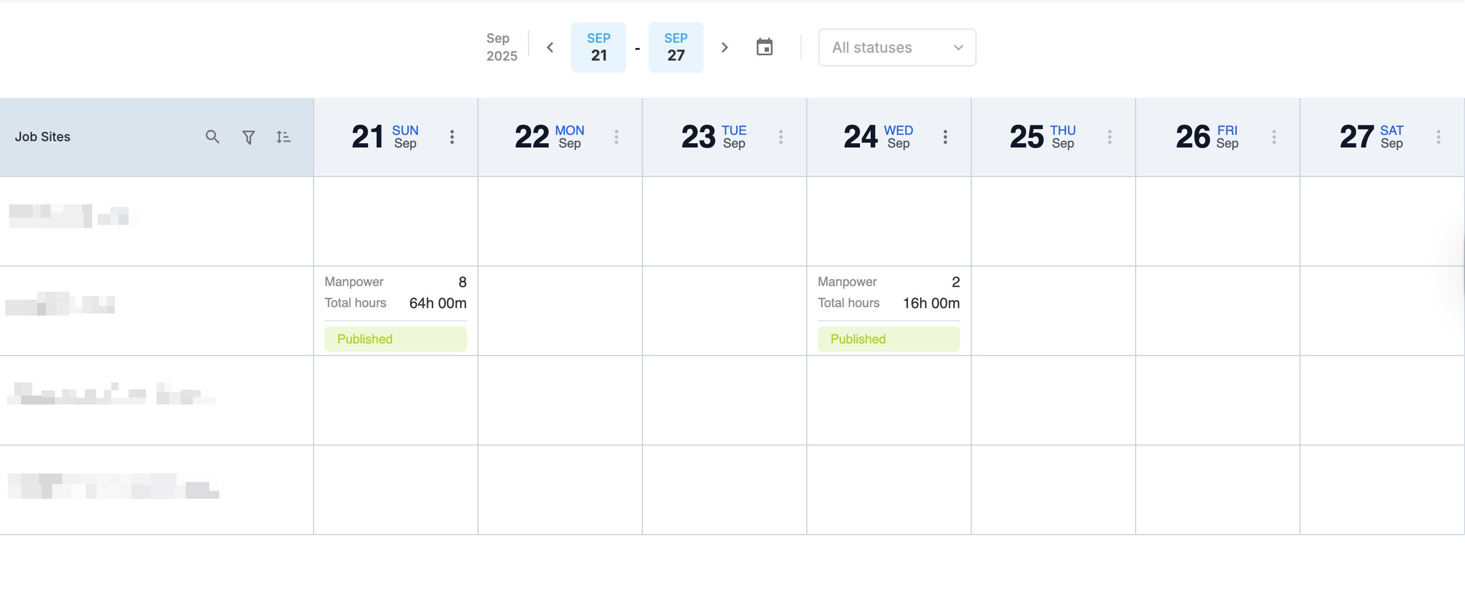Open the three-dot menu for Wednesday Sep 24
The height and width of the screenshot is (591, 1465).
tap(945, 137)
